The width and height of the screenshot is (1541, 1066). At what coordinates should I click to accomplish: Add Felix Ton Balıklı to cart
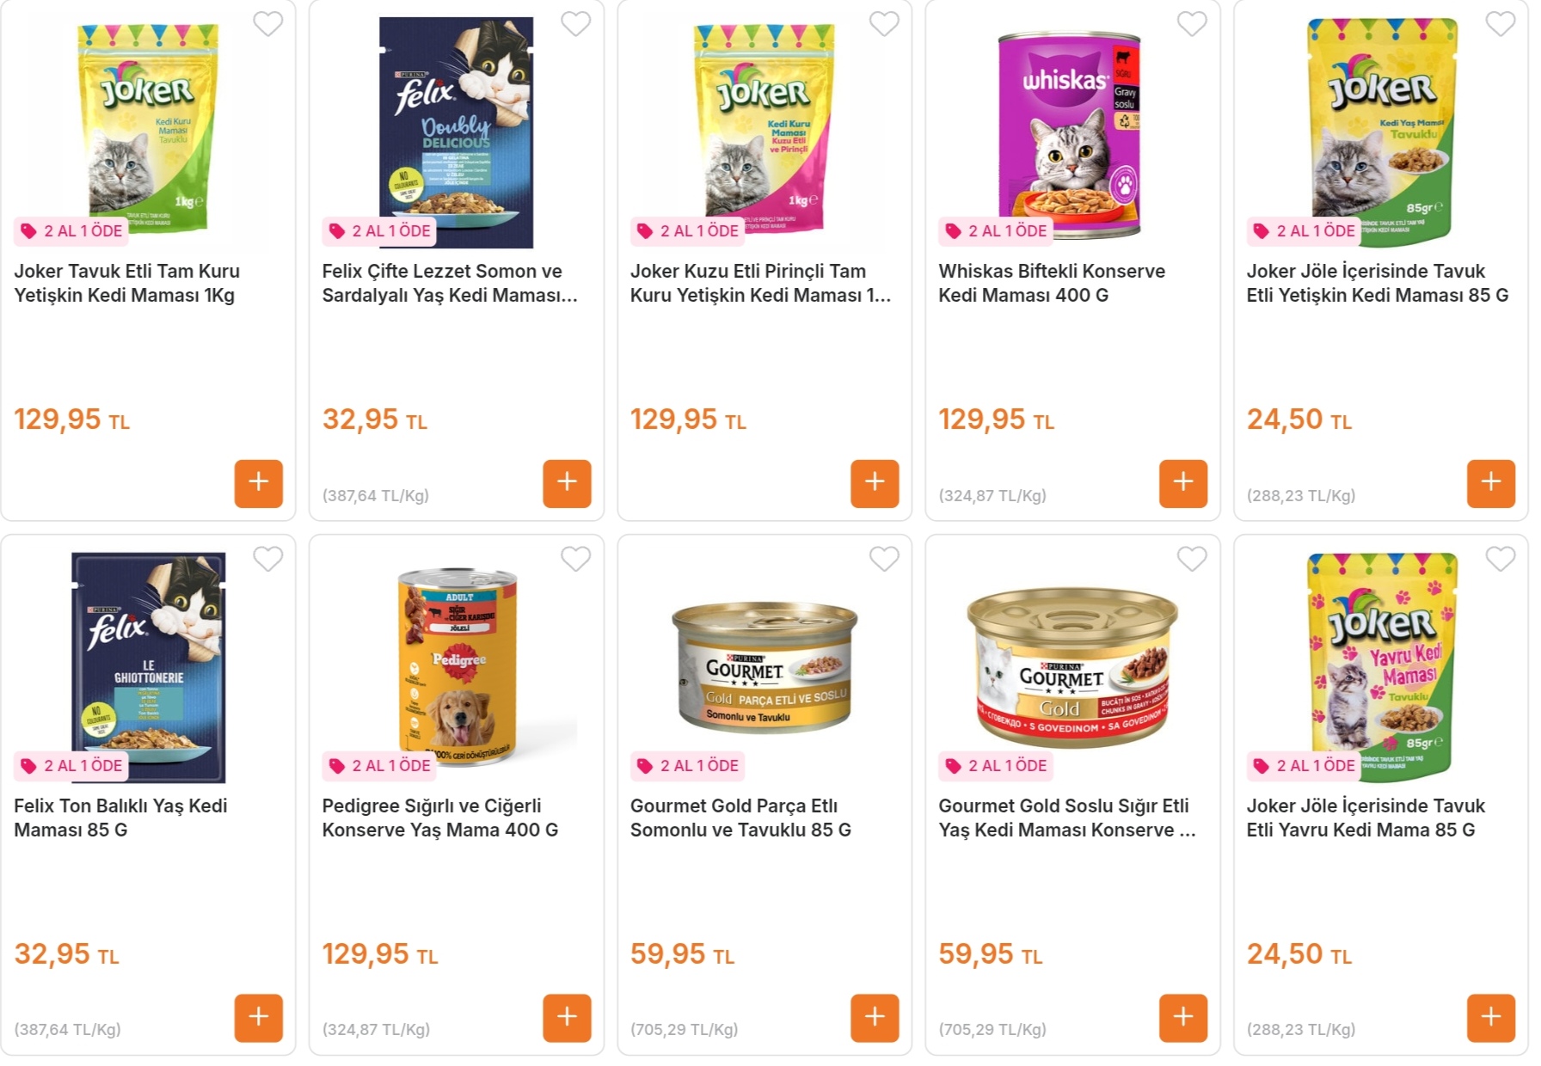(x=258, y=1018)
